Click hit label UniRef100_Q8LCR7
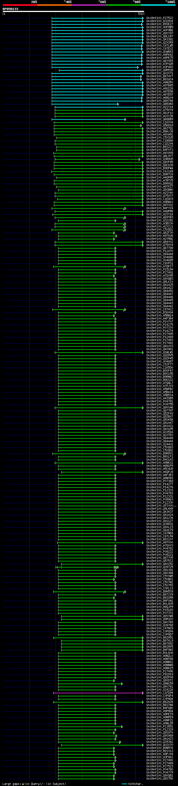 (x=159, y=36)
